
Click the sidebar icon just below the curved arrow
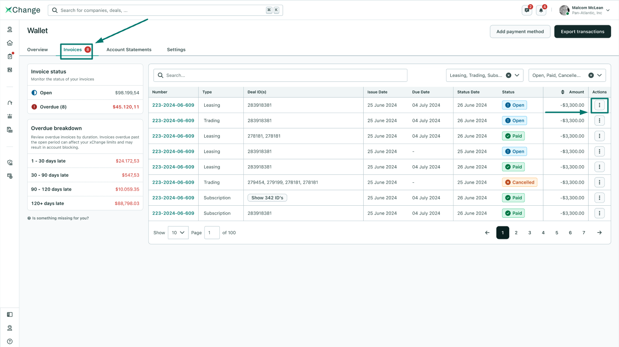10,116
